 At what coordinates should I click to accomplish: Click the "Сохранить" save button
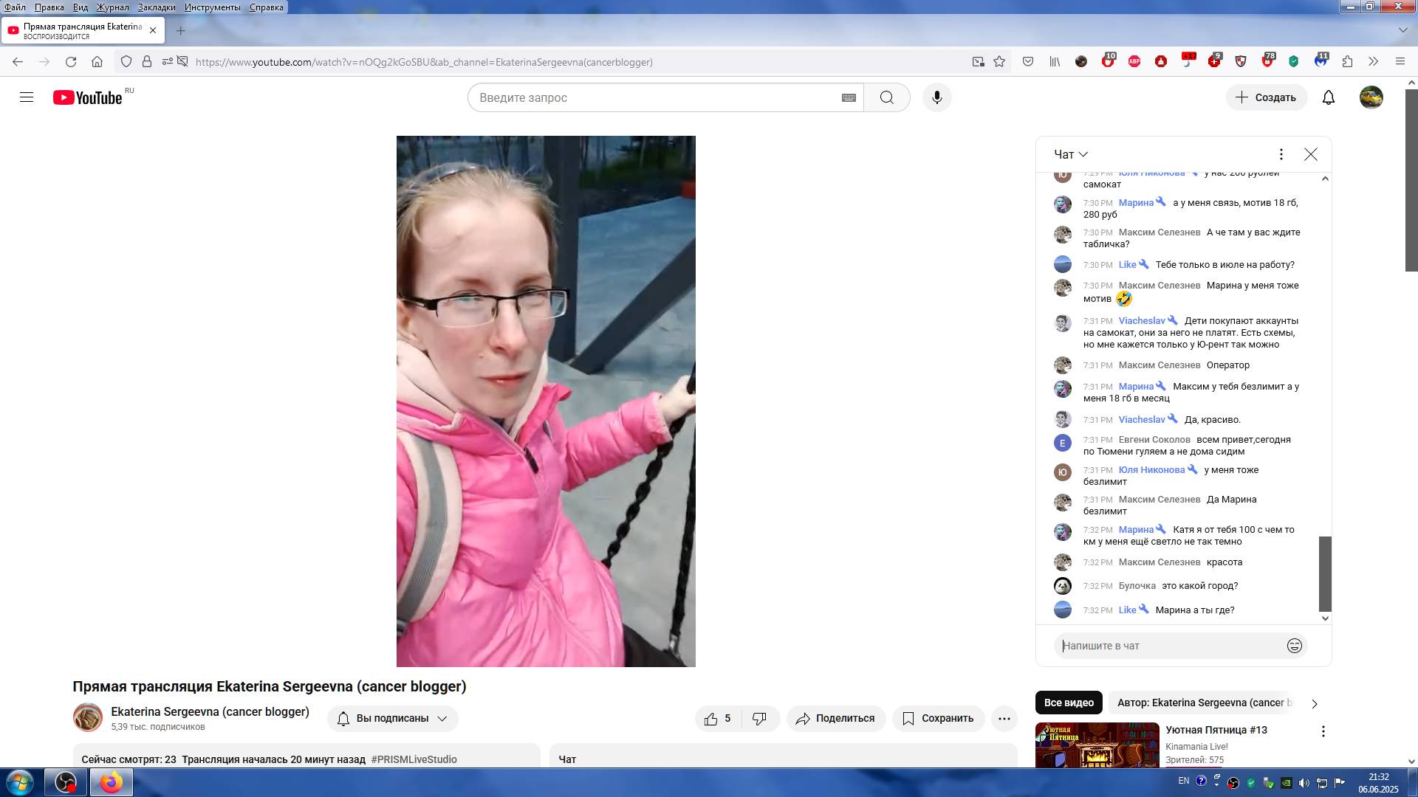(x=938, y=718)
